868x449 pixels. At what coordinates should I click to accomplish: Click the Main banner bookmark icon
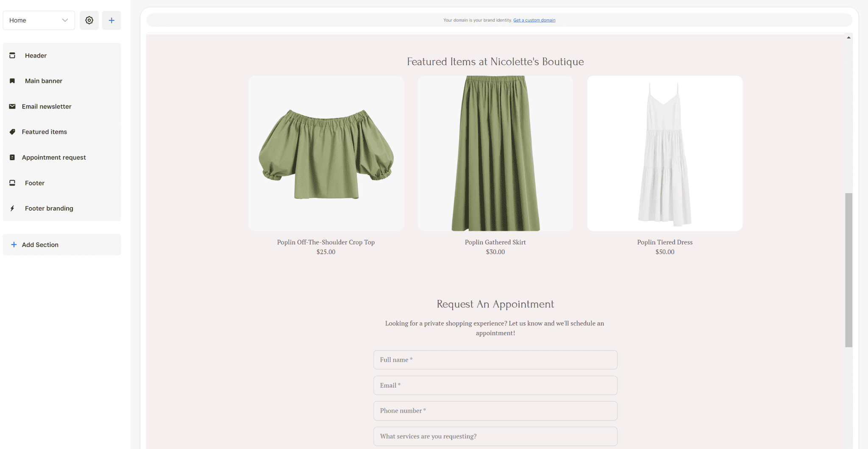click(12, 81)
